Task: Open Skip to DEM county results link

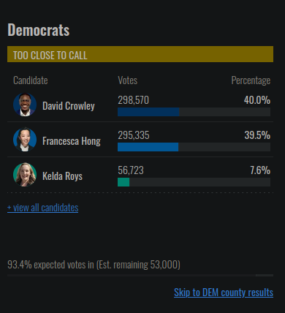Action: pos(224,293)
